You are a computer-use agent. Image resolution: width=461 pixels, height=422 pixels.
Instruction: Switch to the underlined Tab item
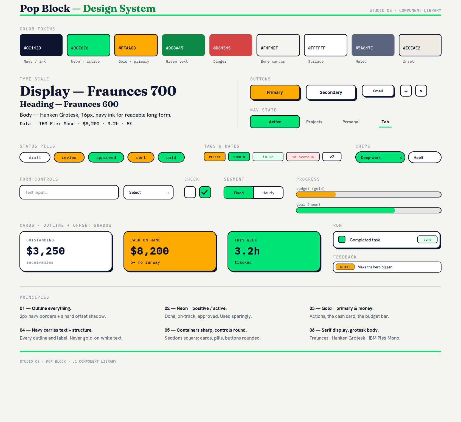pos(385,122)
